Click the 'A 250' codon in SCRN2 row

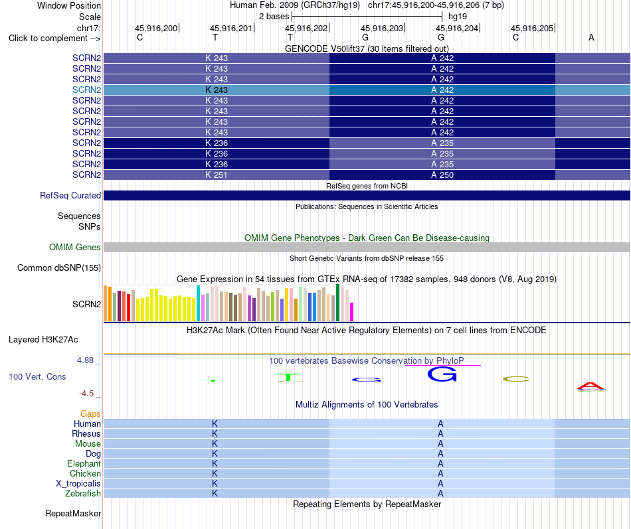pyautogui.click(x=442, y=175)
